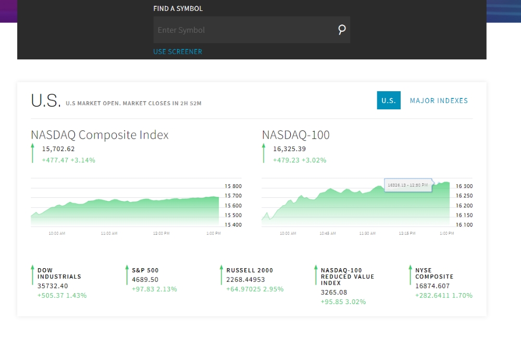This screenshot has width=521, height=339.
Task: Click the green up arrow beside NASDAQ-100 value
Action: tap(264, 153)
